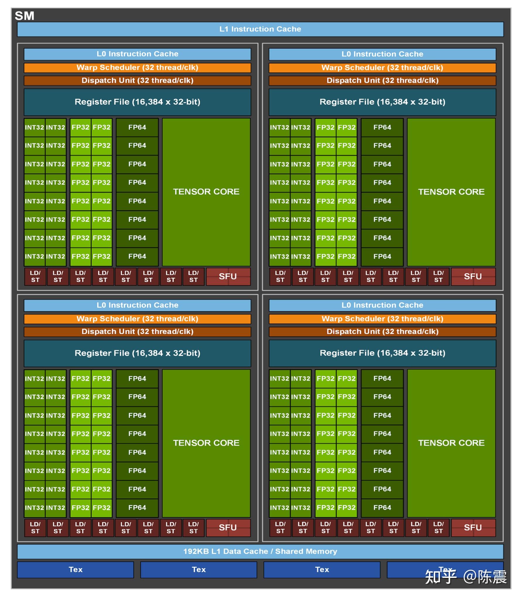
Task: Click the 192KB L1 Data Cache / Shared Memory bar
Action: (x=260, y=551)
